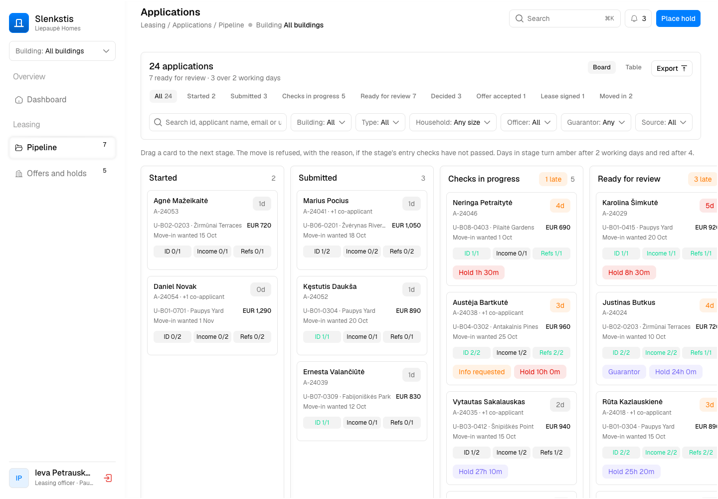Switch to Board view
718x499 pixels.
(x=602, y=67)
